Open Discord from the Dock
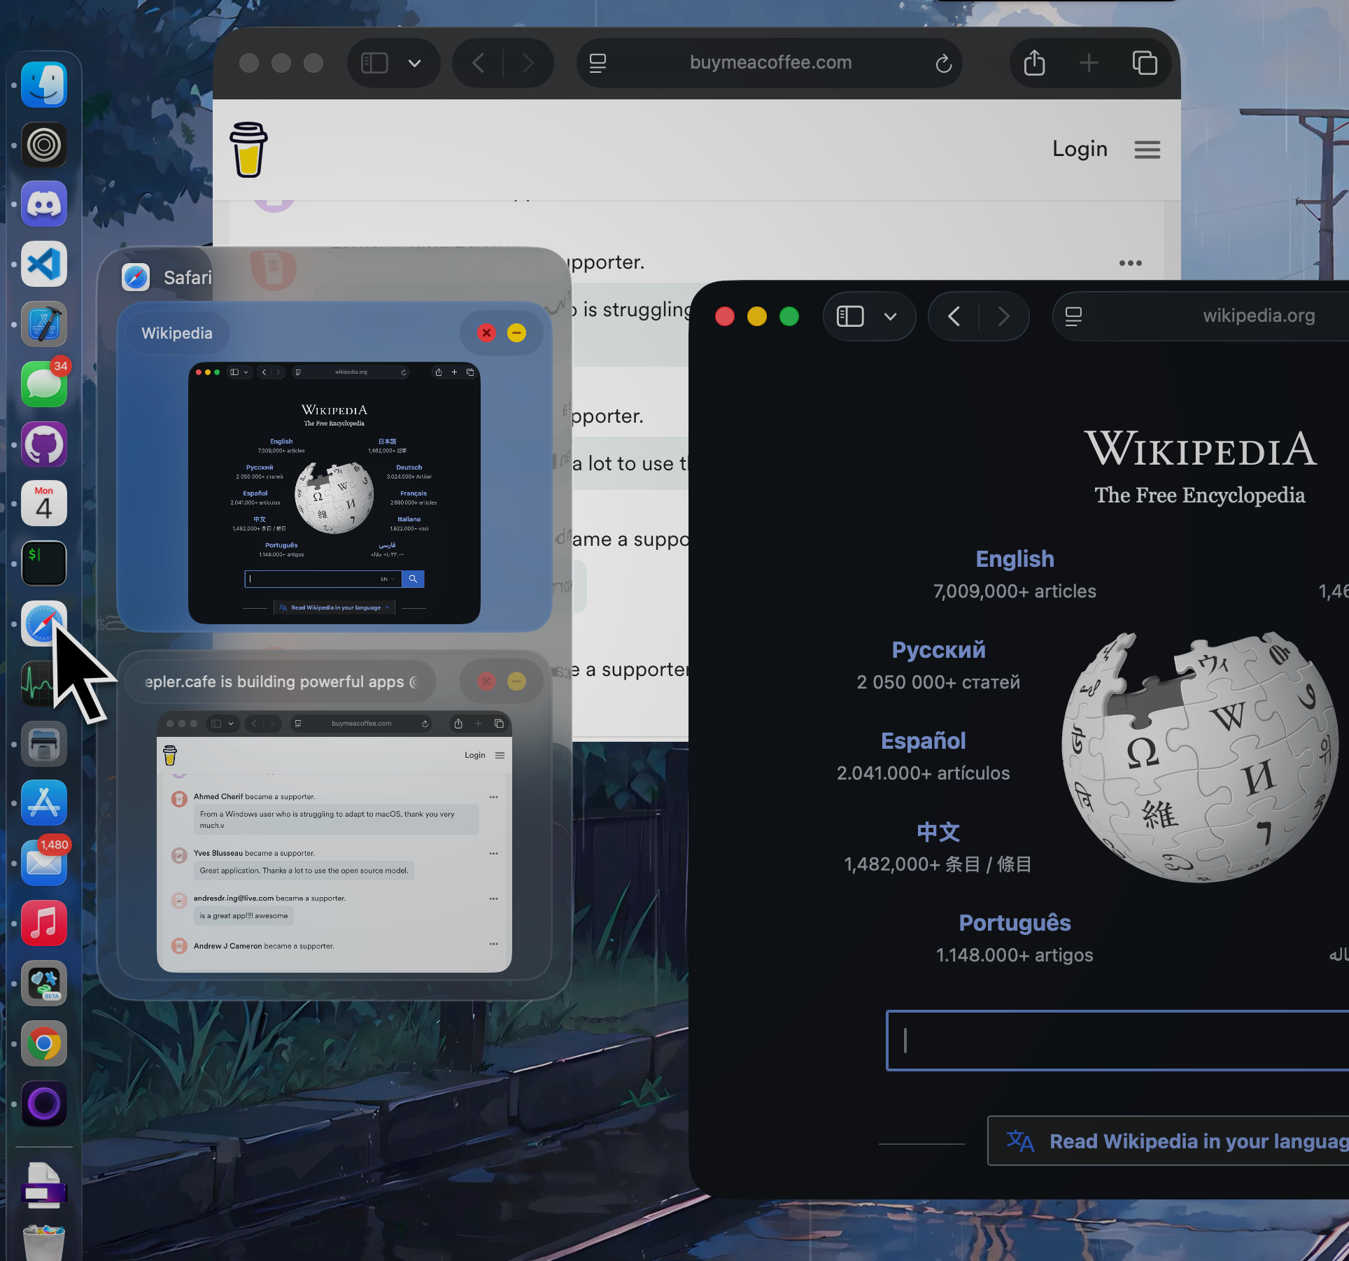 pos(43,204)
